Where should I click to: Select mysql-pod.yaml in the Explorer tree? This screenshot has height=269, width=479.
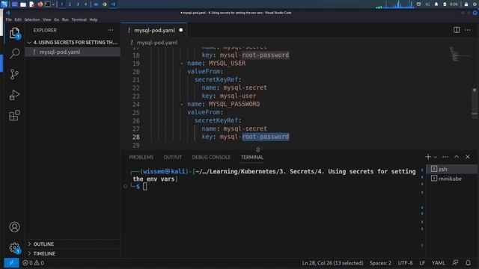(x=73, y=52)
